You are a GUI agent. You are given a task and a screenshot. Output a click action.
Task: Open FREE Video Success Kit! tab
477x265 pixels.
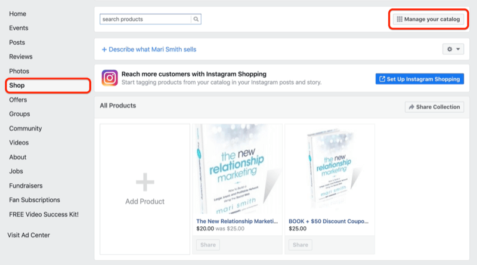(x=44, y=214)
